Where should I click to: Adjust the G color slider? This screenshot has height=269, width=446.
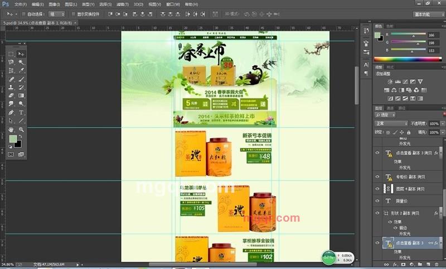point(418,44)
